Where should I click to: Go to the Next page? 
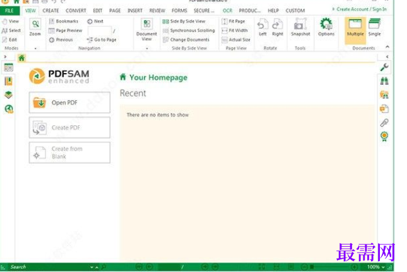[95, 21]
